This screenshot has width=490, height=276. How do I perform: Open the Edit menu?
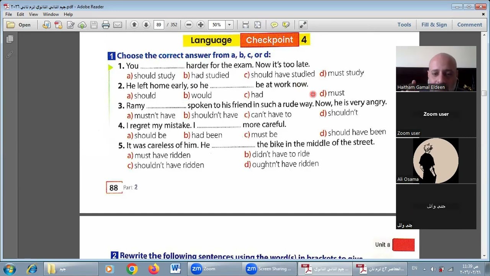(x=20, y=14)
